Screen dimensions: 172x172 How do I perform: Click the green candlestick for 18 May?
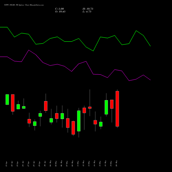pos(106,107)
